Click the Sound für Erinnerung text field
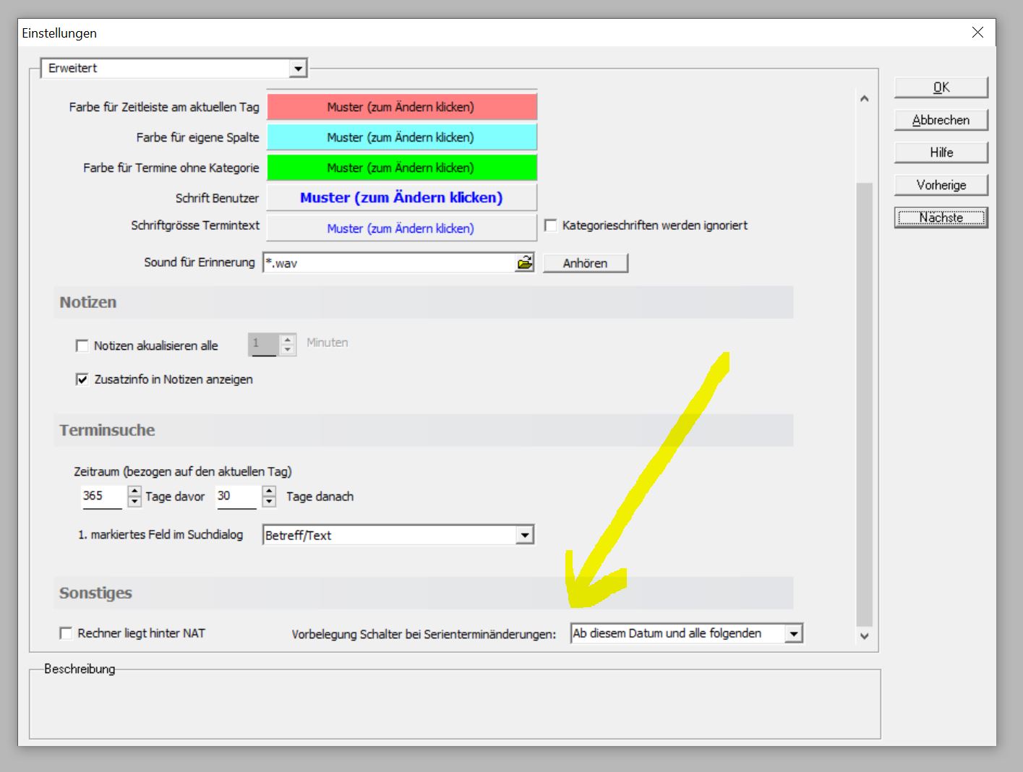 388,263
